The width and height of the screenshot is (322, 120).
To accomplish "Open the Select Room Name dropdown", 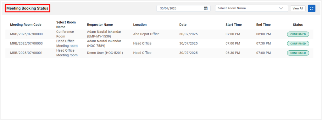I will [251, 8].
